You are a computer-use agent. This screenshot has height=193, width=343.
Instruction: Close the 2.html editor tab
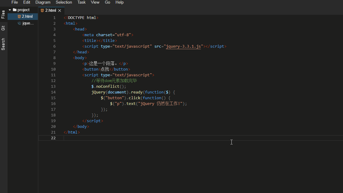pyautogui.click(x=60, y=11)
